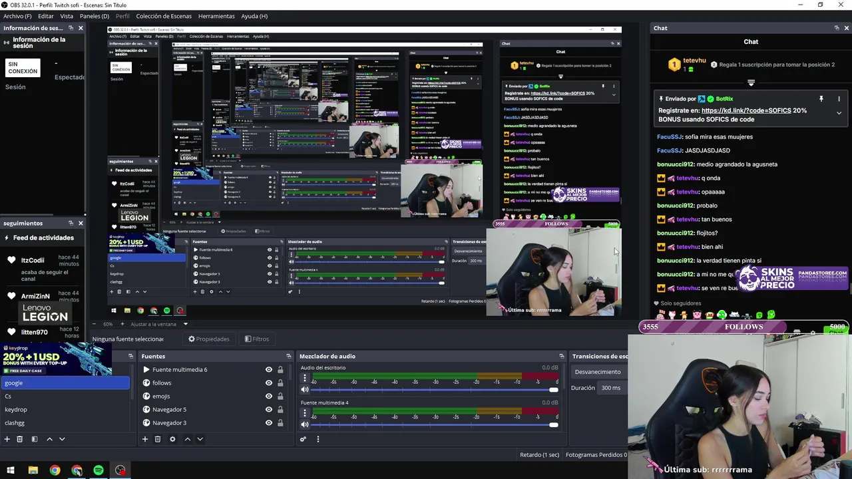Open the Editar menu
The width and height of the screenshot is (852, 479).
point(46,16)
